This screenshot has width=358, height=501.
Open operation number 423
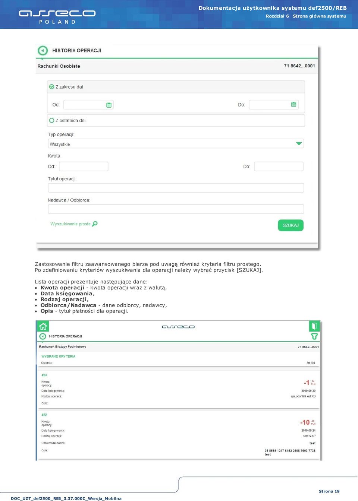pos(44,375)
